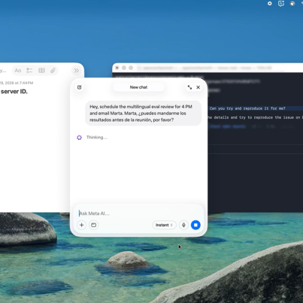Expand the Meta AI chat window
Viewport: 303px width, 303px height.
[x=189, y=87]
